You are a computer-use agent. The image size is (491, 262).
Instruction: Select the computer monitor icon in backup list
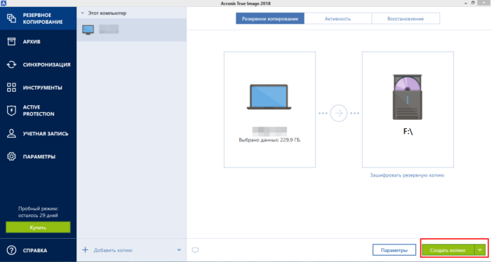pyautogui.click(x=88, y=29)
